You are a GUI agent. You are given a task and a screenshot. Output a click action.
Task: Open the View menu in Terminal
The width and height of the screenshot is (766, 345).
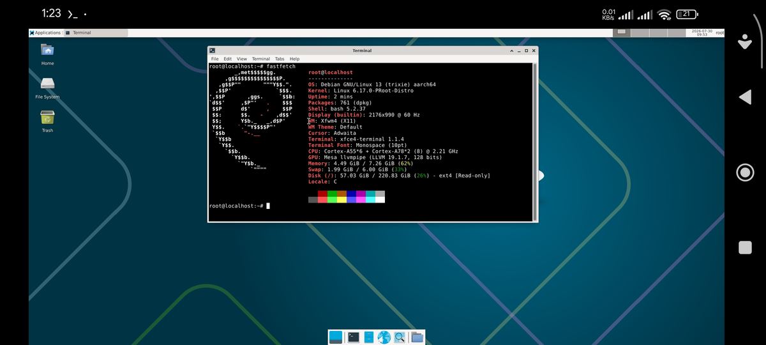(242, 59)
